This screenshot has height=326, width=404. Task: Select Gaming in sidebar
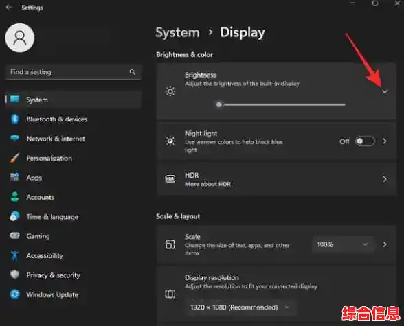tap(74, 236)
